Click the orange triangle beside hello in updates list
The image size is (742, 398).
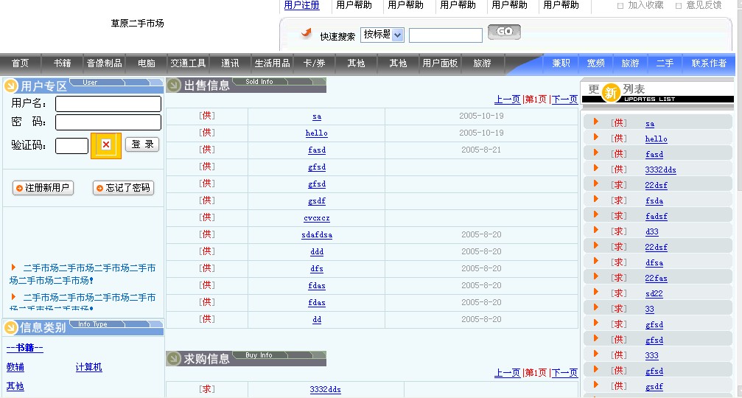[596, 137]
